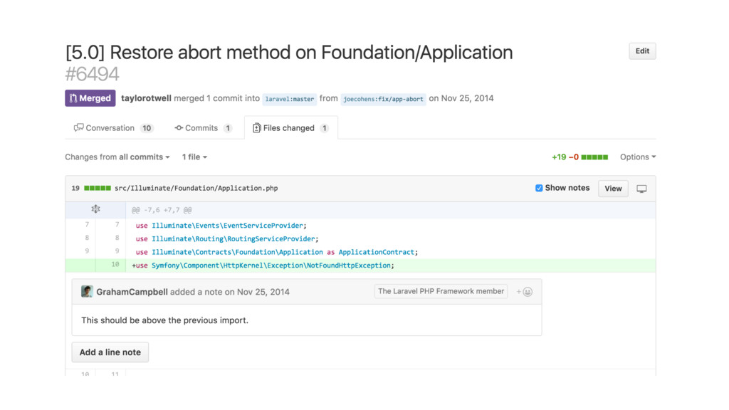The image size is (729, 410).
Task: Click the added line number 10
Action: (115, 265)
